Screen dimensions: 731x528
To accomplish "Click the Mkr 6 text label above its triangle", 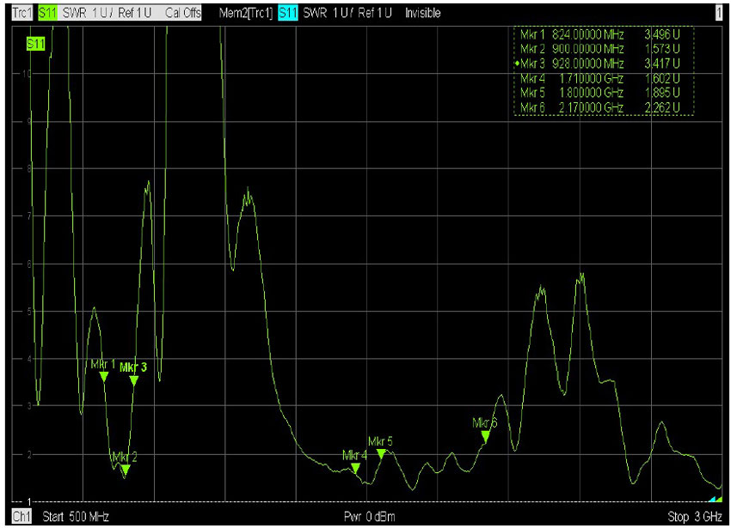I will 485,422.
